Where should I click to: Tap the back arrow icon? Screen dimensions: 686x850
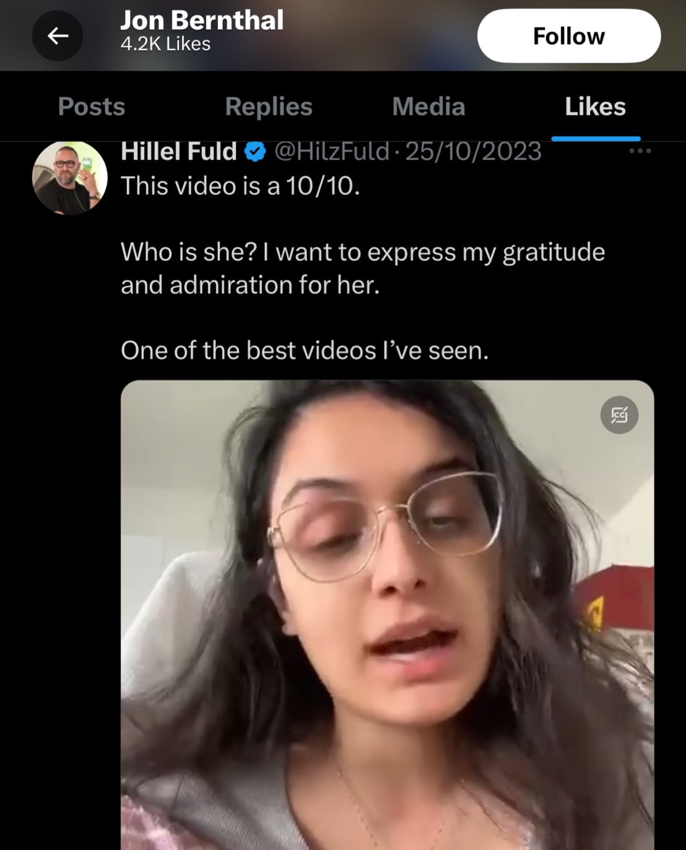(x=58, y=37)
